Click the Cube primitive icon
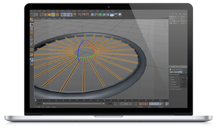The height and width of the screenshot is (128, 217). tap(92, 14)
